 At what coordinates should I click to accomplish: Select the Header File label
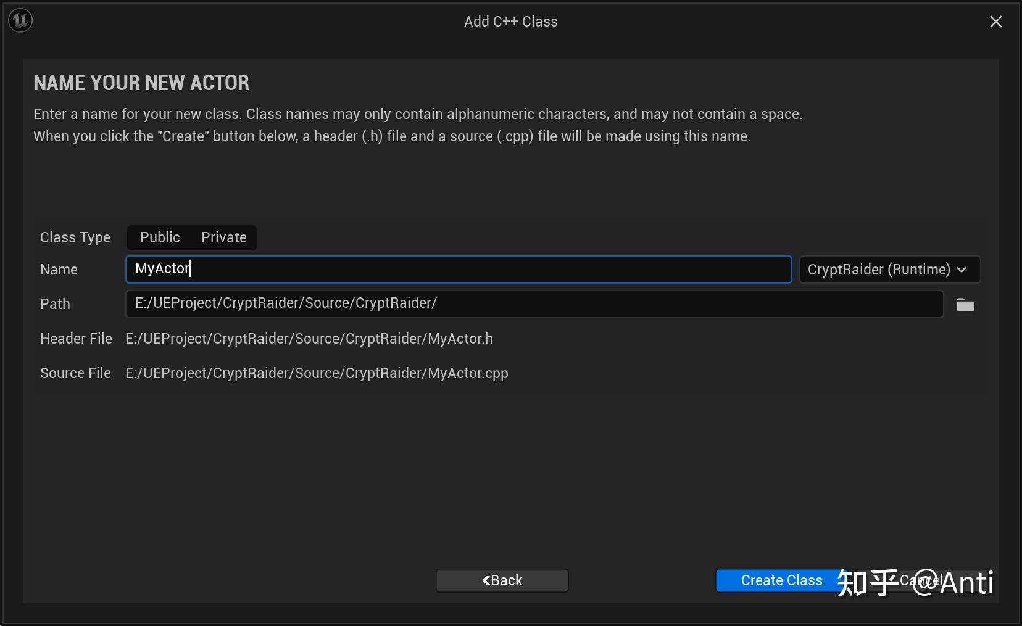tap(76, 339)
